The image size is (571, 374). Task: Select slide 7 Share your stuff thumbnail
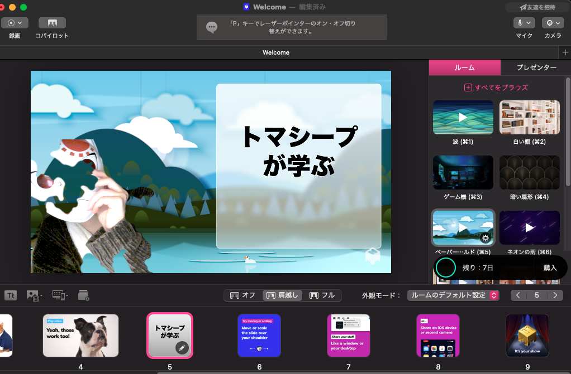(349, 336)
